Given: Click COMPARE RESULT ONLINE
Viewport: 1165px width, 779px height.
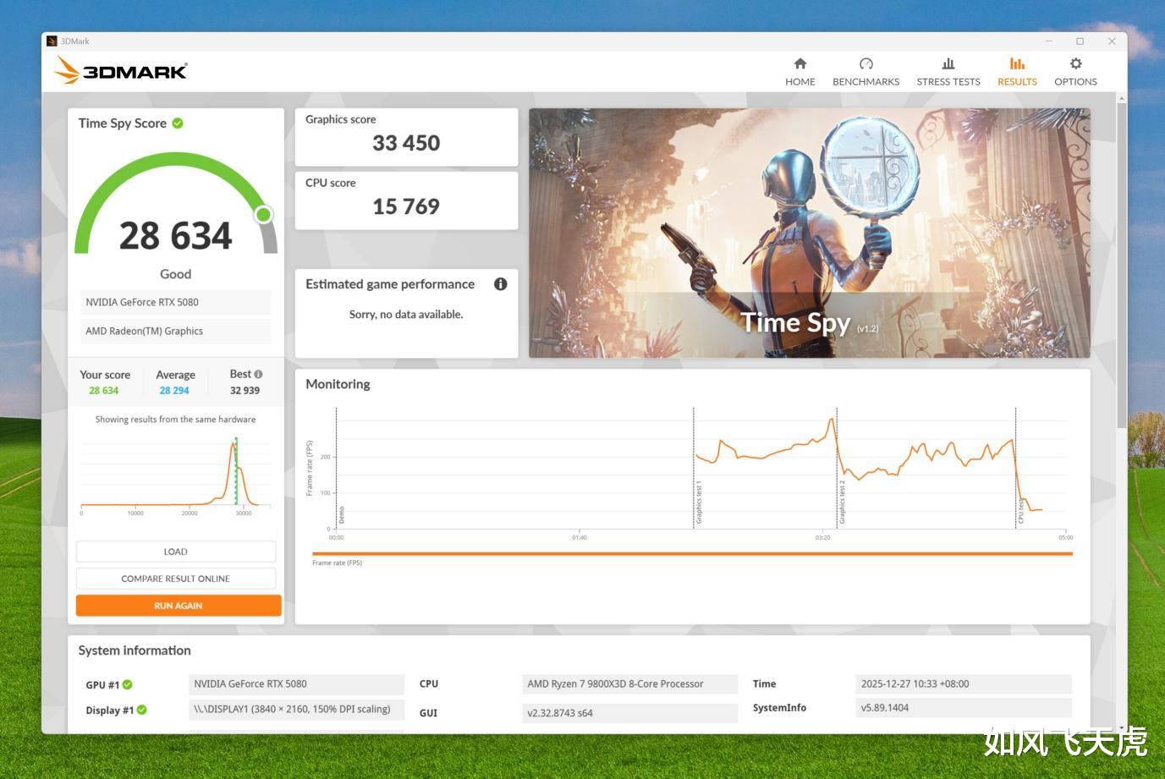Looking at the screenshot, I should coord(176,579).
